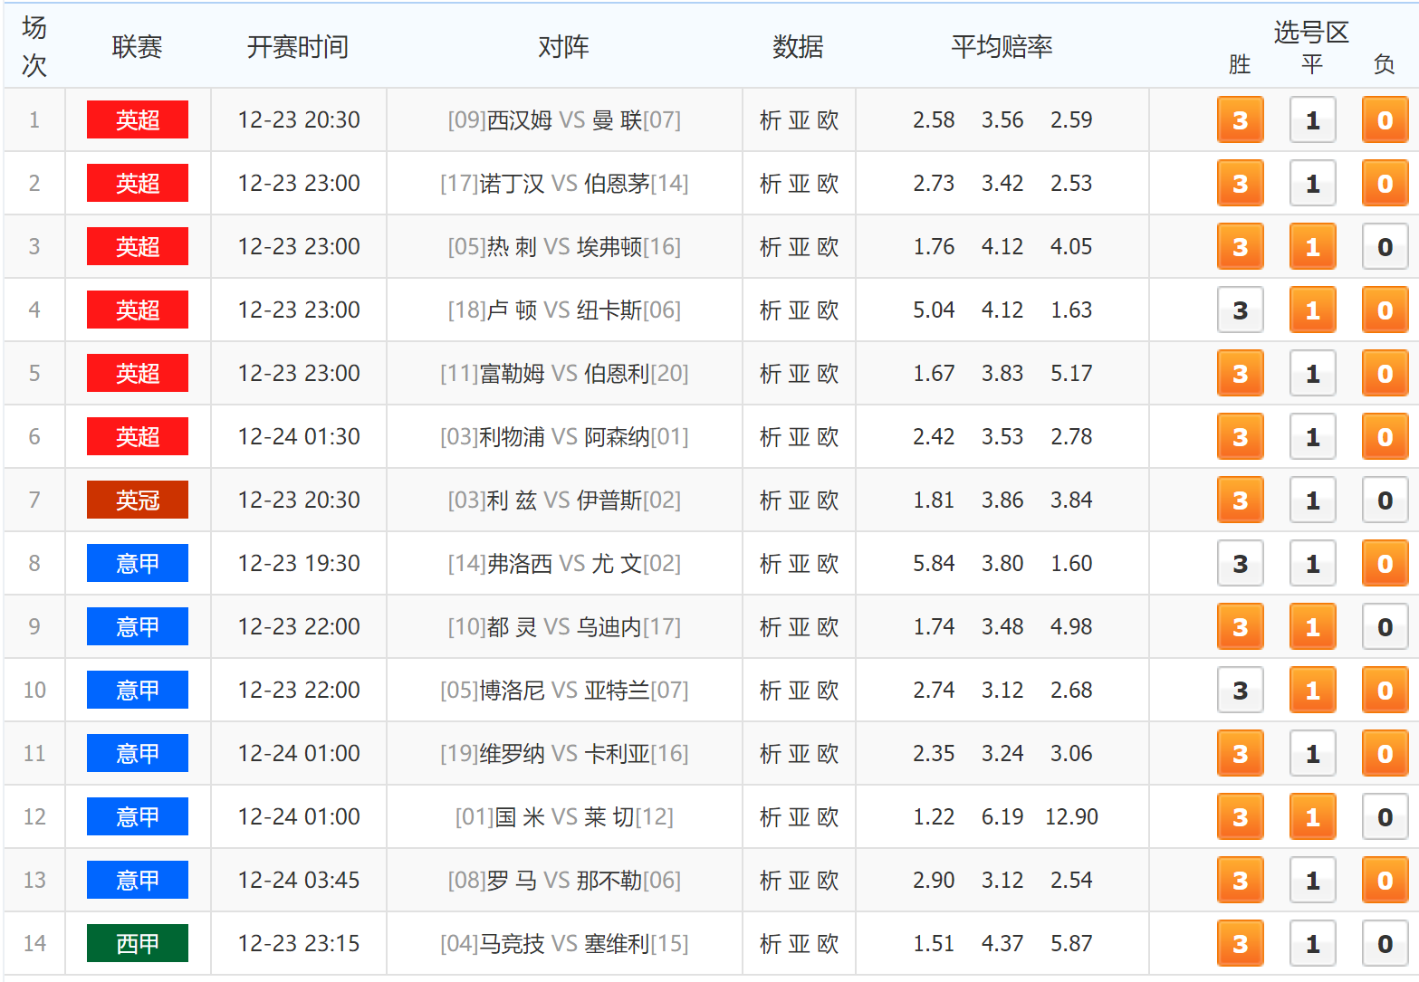This screenshot has height=982, width=1419.
Task: Click the 联赛 column header
Action: (x=138, y=46)
